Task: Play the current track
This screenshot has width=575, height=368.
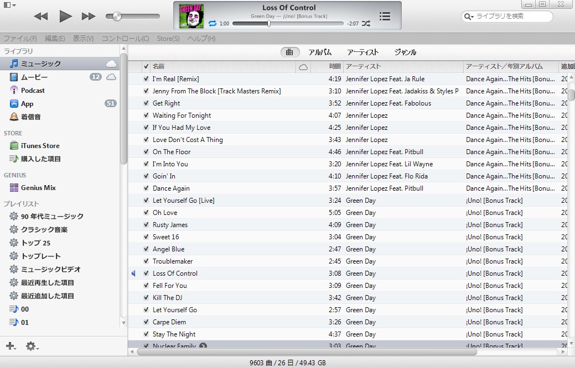Action: (x=65, y=16)
